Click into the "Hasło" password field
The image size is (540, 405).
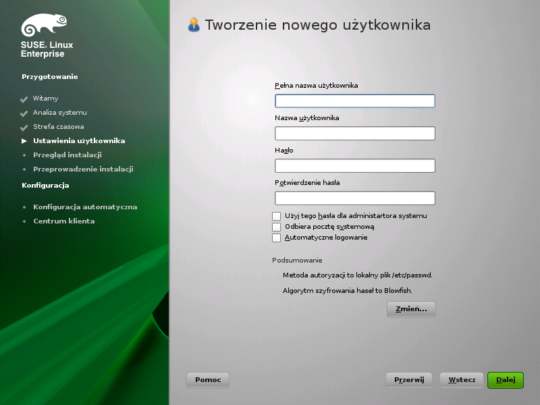(355, 165)
